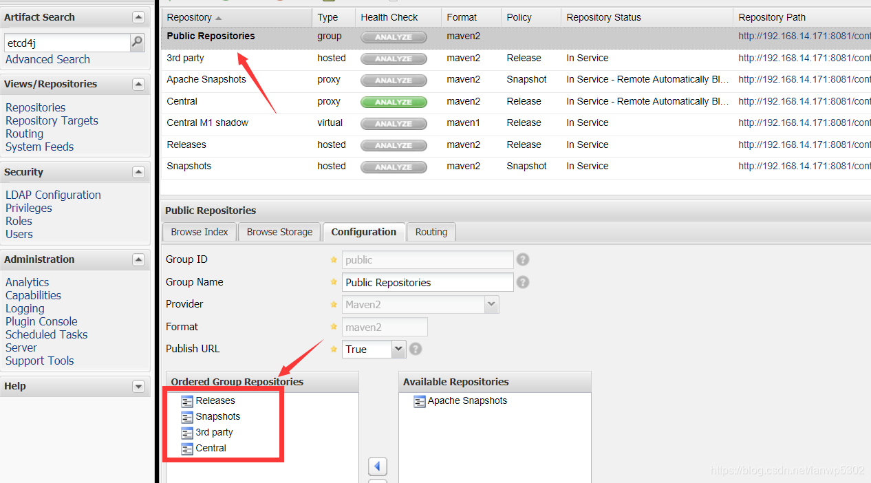
Task: Collapse the Views/Repositories panel
Action: pos(139,84)
